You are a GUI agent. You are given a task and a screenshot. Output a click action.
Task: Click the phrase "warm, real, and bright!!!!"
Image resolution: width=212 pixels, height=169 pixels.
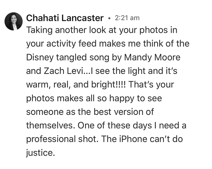point(76,84)
